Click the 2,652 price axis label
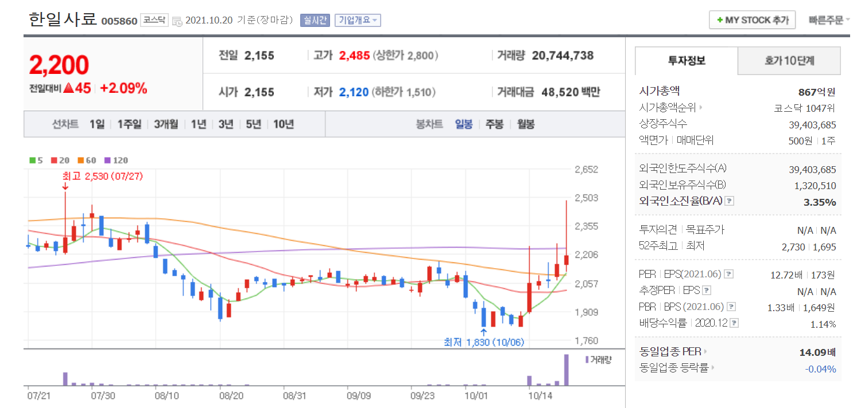Image resolution: width=857 pixels, height=408 pixels. 586,170
